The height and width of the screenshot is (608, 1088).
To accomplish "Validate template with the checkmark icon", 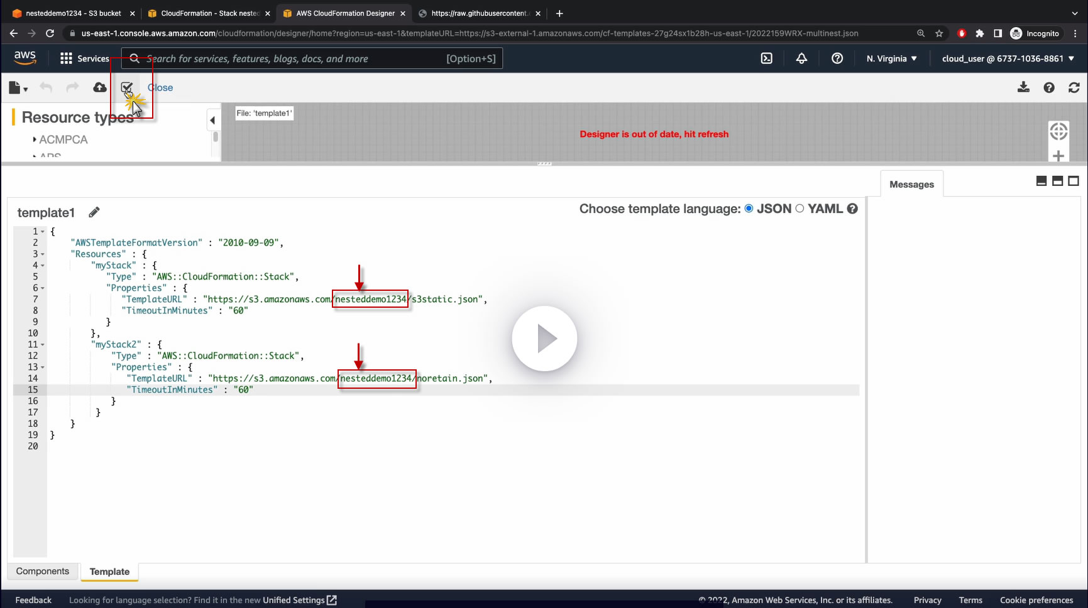I will click(127, 87).
